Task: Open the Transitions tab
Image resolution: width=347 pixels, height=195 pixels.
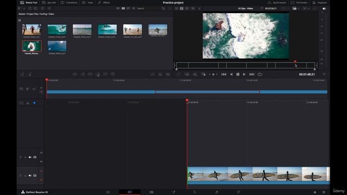Action: coord(69,3)
